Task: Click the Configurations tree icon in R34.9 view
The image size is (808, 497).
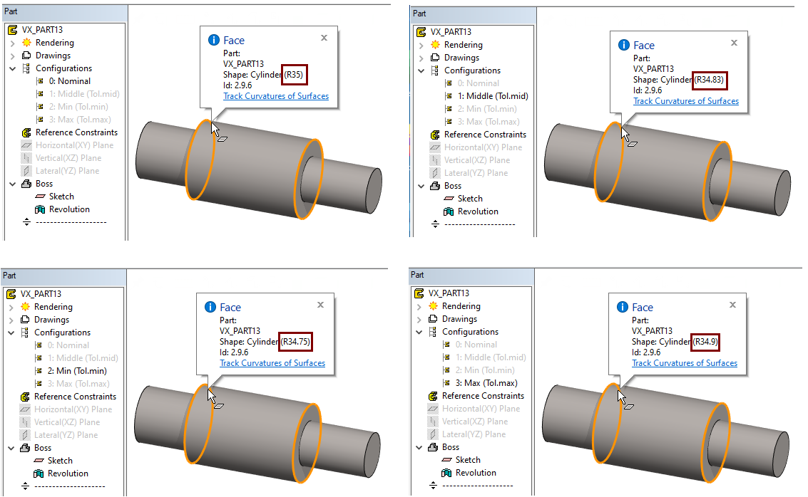Action: [432, 332]
